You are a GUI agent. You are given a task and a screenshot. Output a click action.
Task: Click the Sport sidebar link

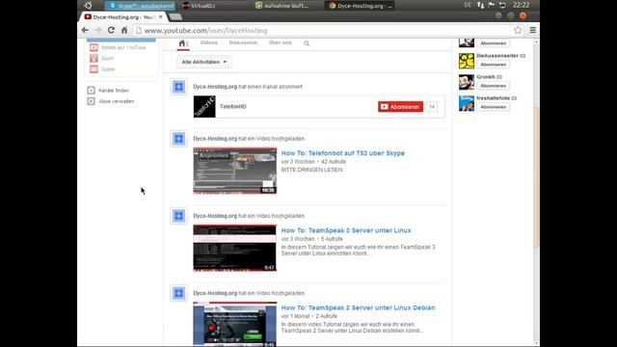pyautogui.click(x=107, y=58)
